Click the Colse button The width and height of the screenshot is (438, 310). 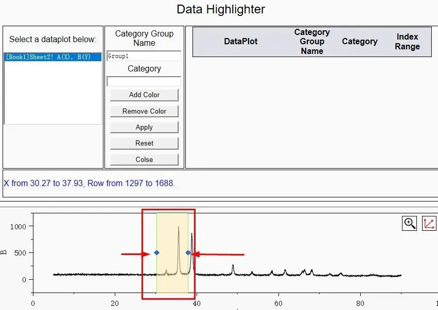pos(144,159)
